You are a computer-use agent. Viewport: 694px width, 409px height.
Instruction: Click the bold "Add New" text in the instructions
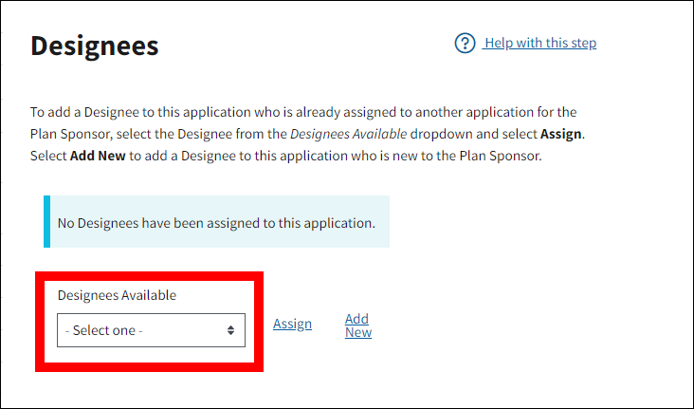click(98, 156)
